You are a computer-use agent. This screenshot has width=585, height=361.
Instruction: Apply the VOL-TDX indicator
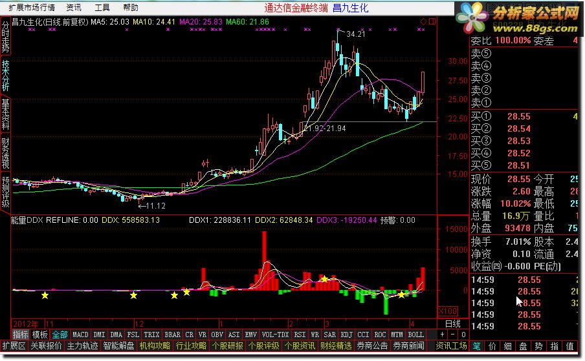click(x=275, y=335)
